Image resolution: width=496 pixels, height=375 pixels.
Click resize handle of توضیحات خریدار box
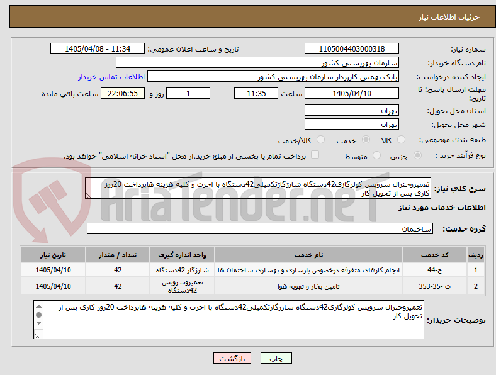point(37,335)
